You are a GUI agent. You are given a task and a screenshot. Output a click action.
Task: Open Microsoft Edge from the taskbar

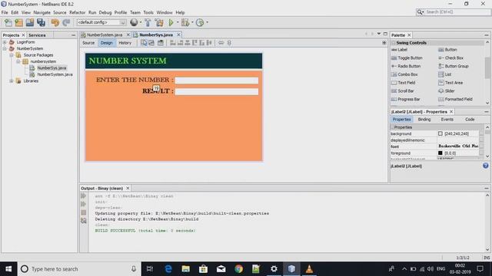[168, 269]
